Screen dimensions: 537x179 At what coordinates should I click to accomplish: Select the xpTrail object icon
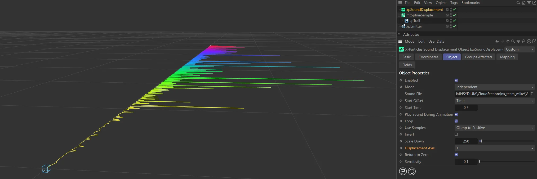point(406,21)
